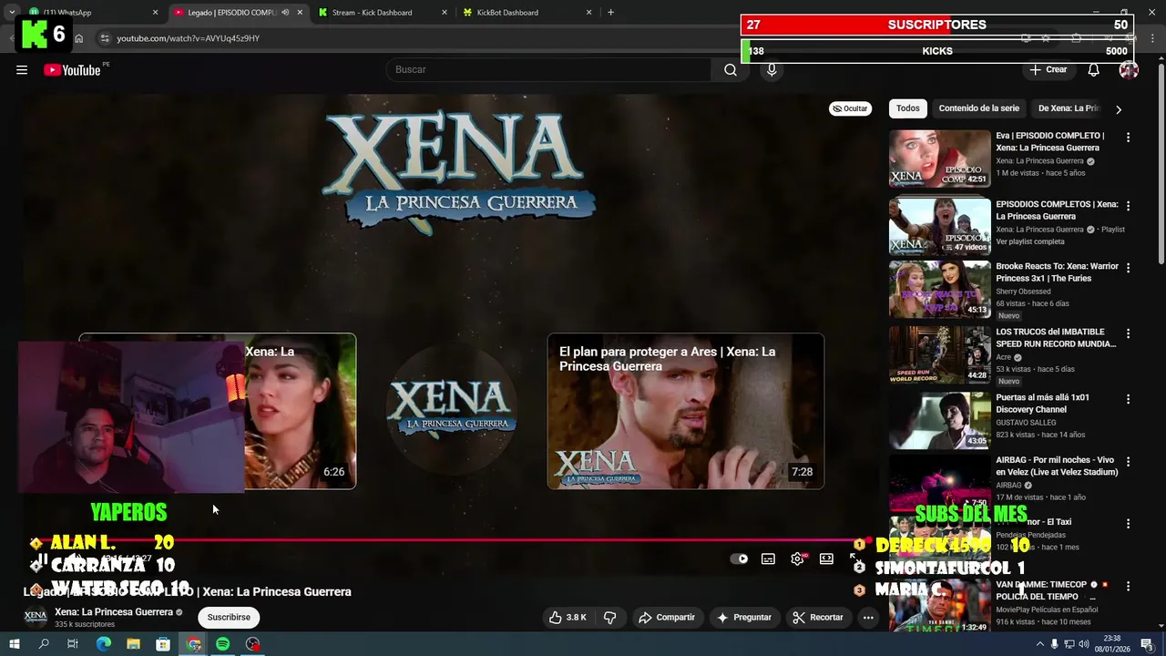Switch to Stream - Kick Dashboard tab

click(381, 13)
